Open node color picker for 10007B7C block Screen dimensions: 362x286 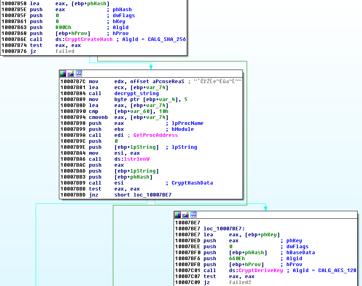pyautogui.click(x=63, y=74)
